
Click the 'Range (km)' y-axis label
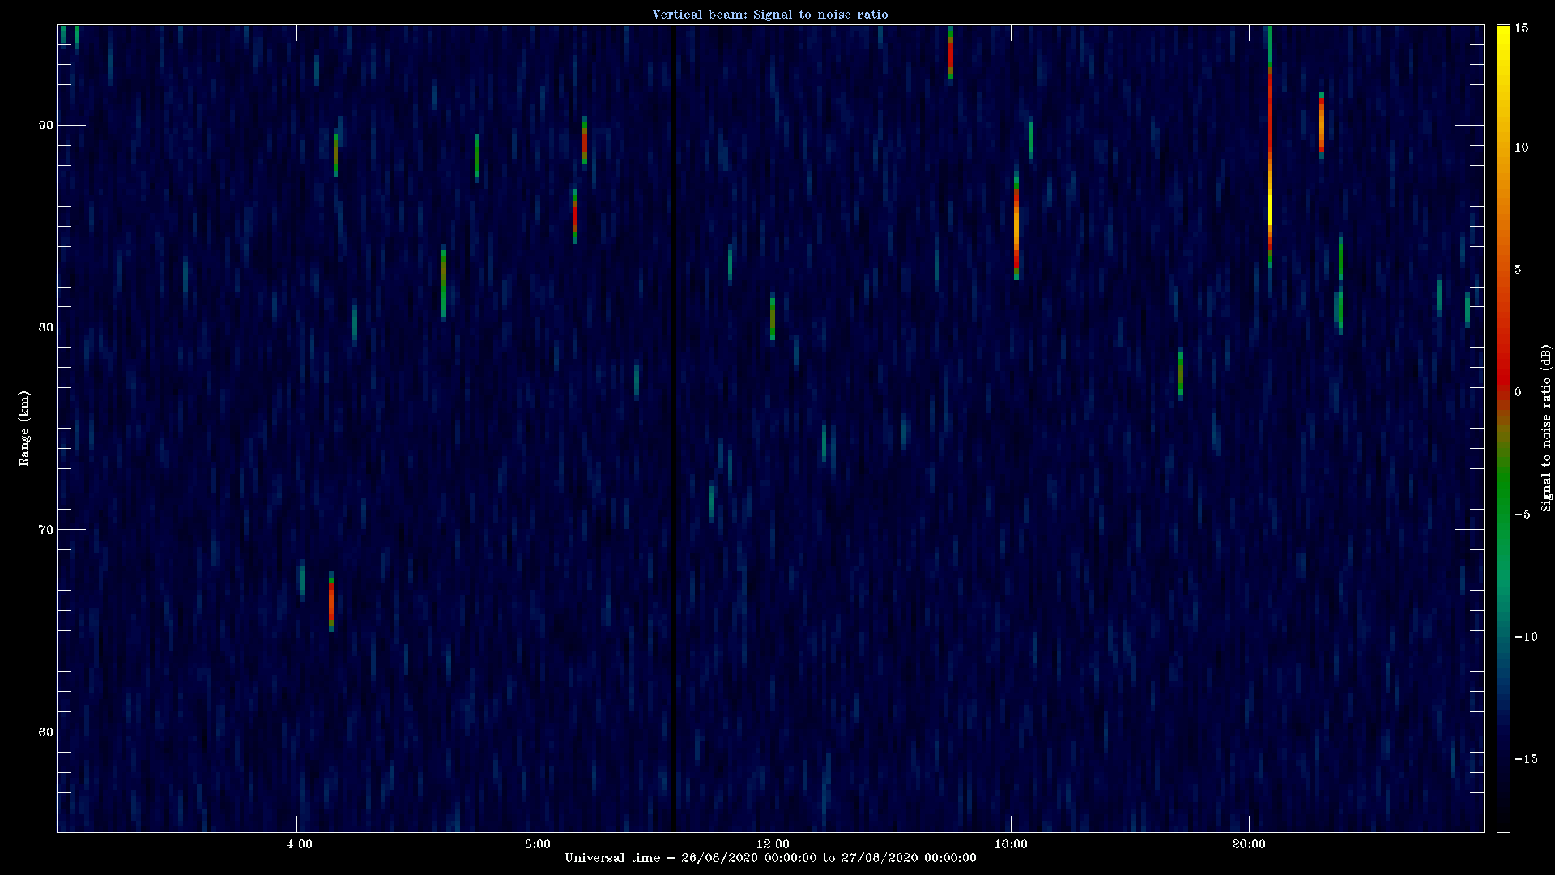click(x=24, y=428)
